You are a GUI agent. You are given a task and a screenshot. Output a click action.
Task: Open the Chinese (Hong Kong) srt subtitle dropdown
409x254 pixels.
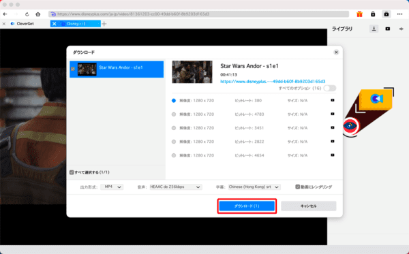(x=254, y=187)
